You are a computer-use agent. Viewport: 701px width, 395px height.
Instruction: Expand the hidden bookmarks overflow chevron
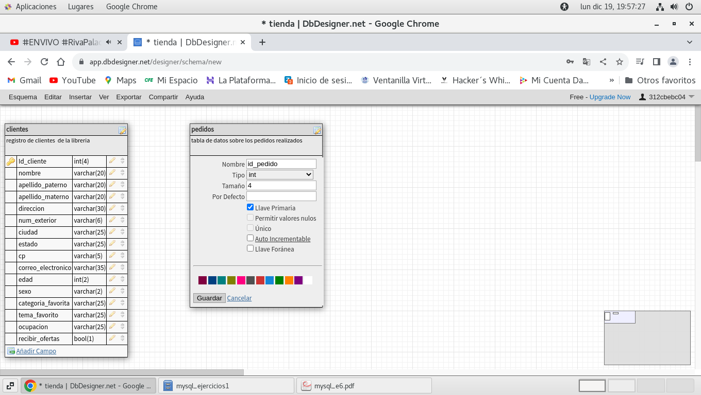pyautogui.click(x=612, y=80)
